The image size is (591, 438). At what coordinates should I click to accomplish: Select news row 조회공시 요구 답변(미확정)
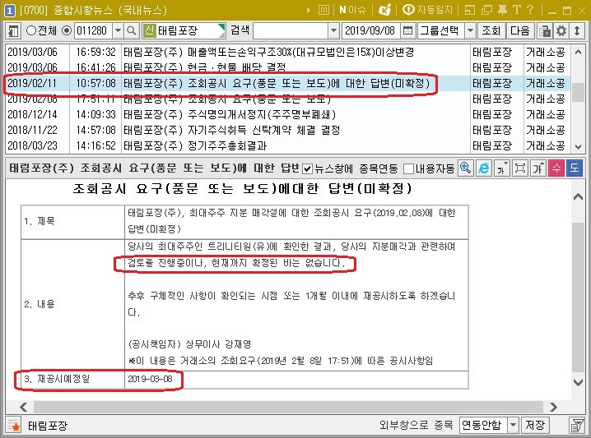(x=287, y=83)
